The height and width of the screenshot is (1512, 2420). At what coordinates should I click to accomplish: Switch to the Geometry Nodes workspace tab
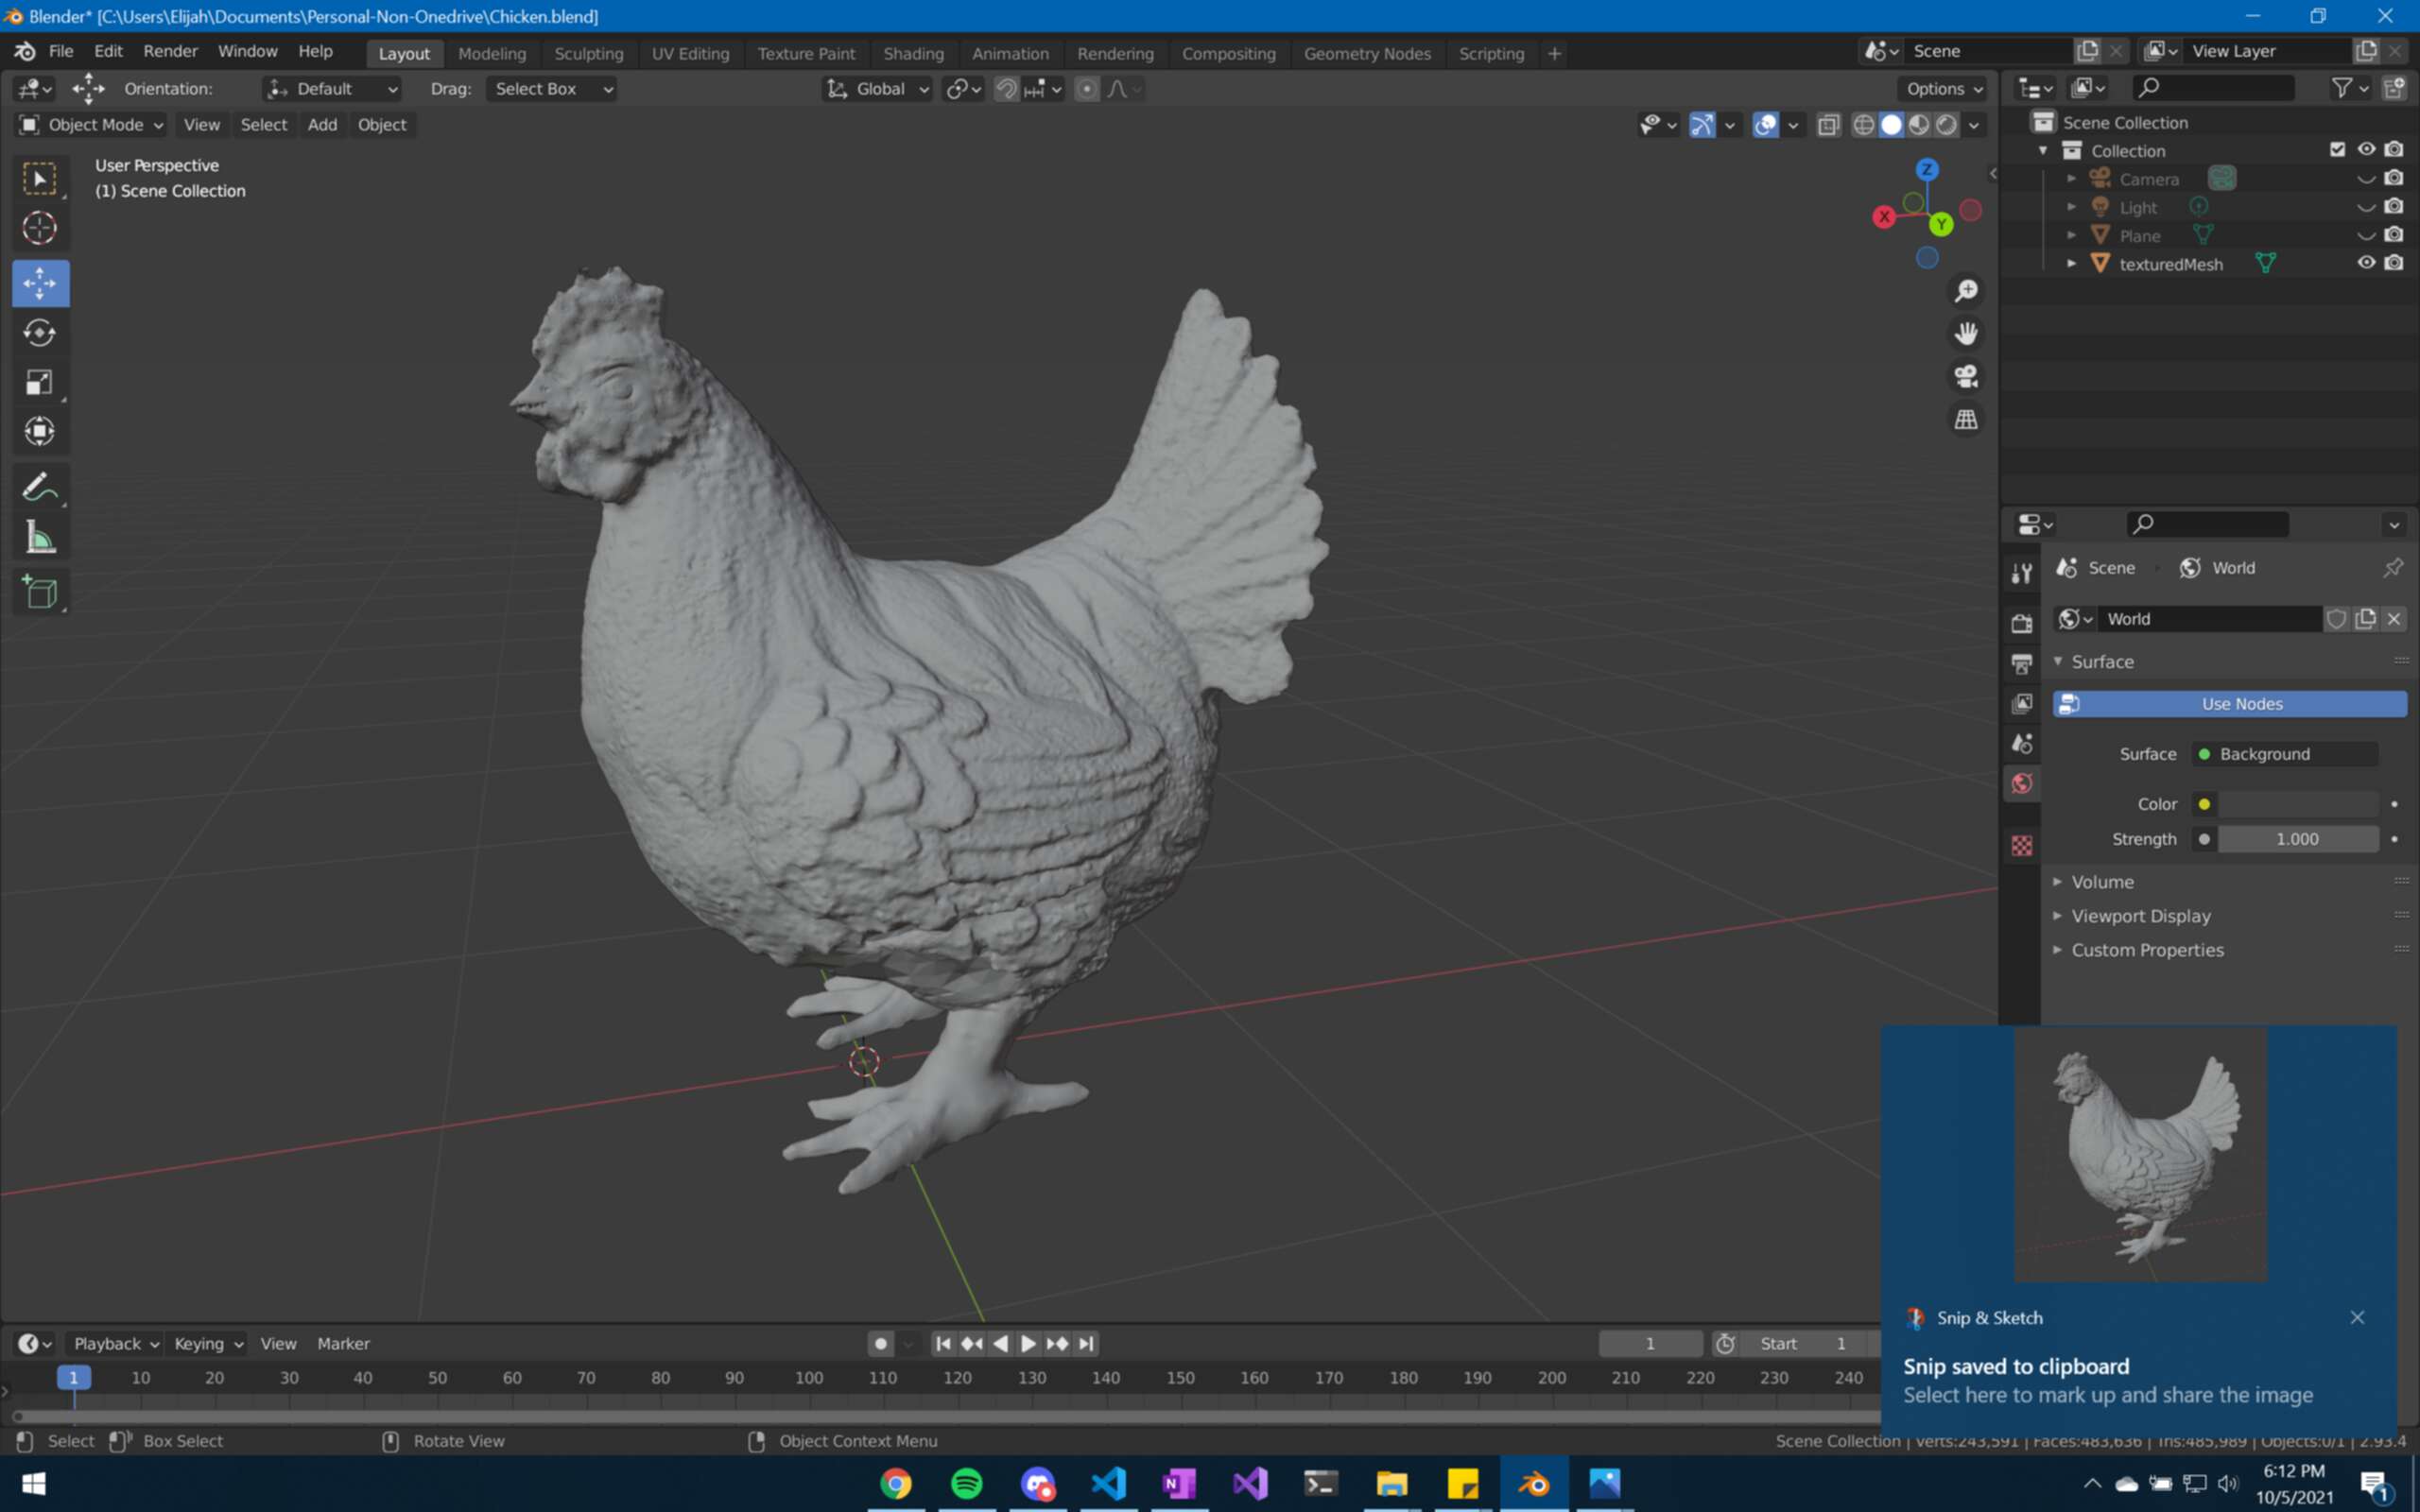[1367, 54]
